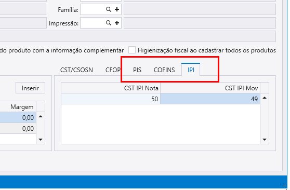Toggle Higienização fiscal checkbox
The height and width of the screenshot is (190, 290).
click(x=132, y=50)
